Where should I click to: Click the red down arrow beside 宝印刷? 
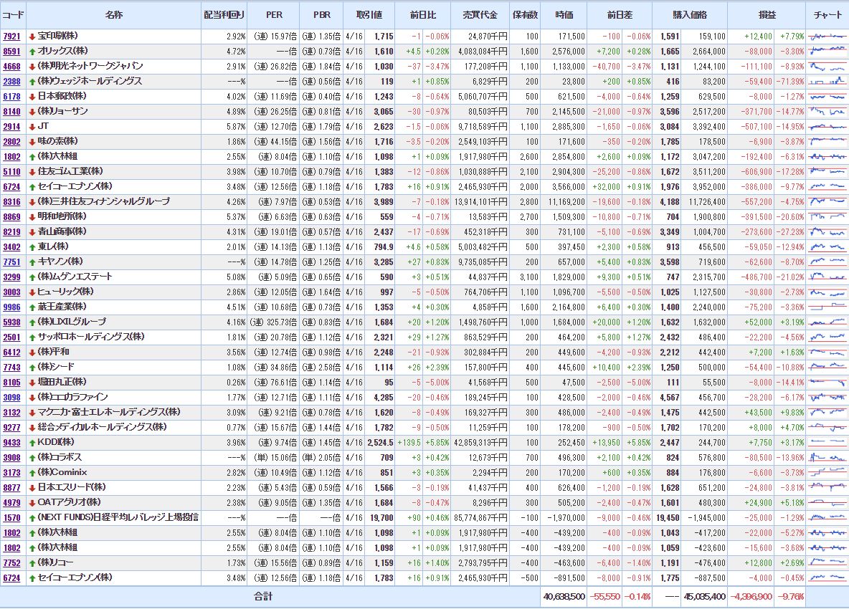32,37
